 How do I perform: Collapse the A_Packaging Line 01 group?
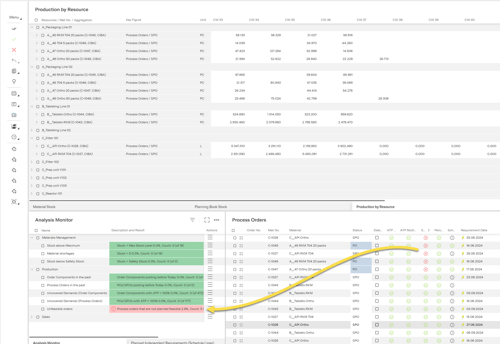point(32,27)
